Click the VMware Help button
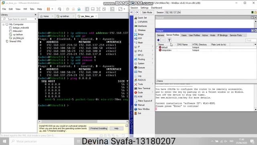 [116, 128]
